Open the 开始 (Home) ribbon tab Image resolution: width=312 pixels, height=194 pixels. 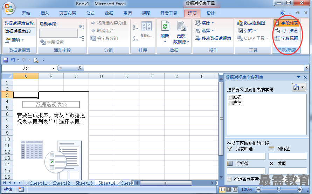[26, 13]
